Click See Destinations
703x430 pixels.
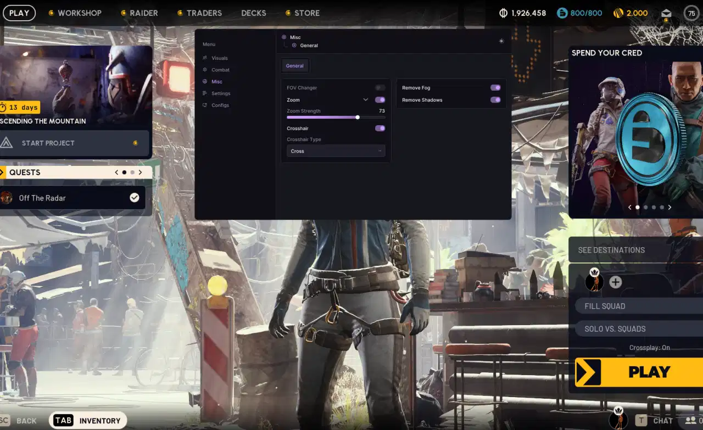coord(635,250)
